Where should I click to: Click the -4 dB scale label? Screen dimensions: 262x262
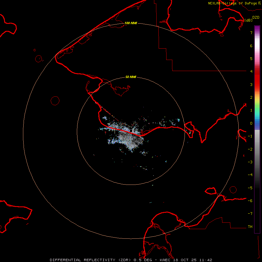(x=250, y=175)
